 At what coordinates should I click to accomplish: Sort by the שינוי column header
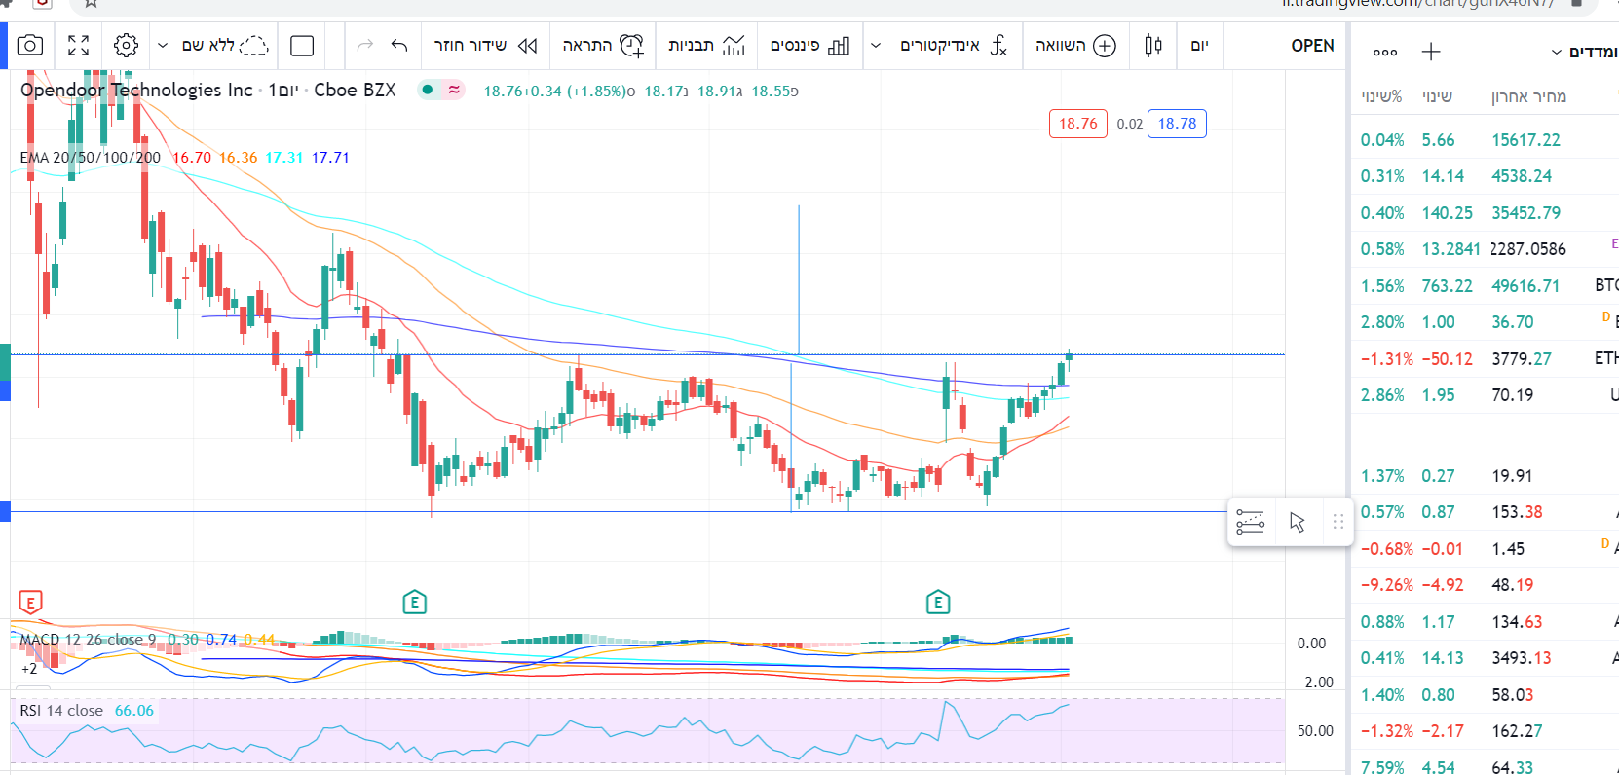[1437, 96]
